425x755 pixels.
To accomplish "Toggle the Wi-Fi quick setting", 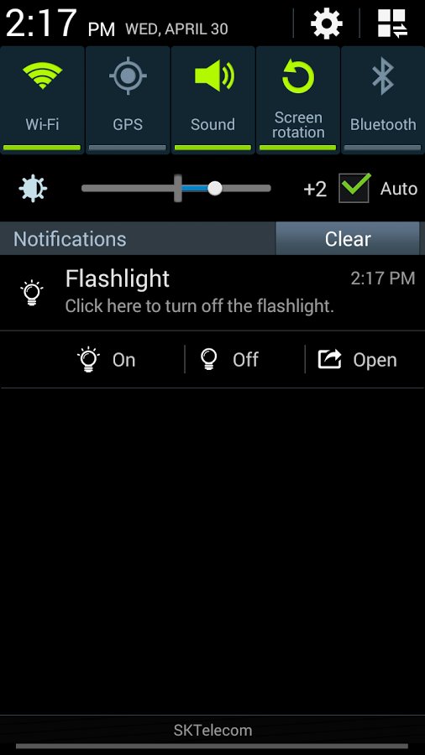I will coord(42,100).
